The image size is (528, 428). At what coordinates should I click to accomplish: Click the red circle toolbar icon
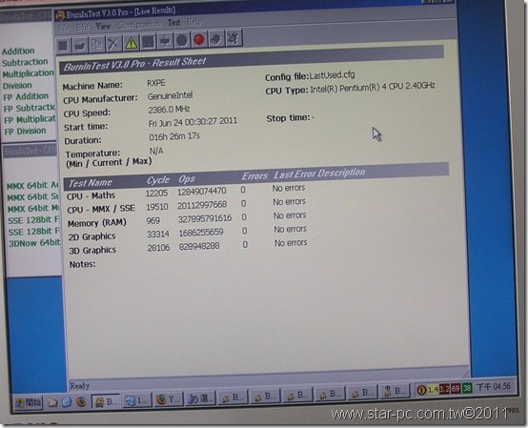[x=199, y=40]
